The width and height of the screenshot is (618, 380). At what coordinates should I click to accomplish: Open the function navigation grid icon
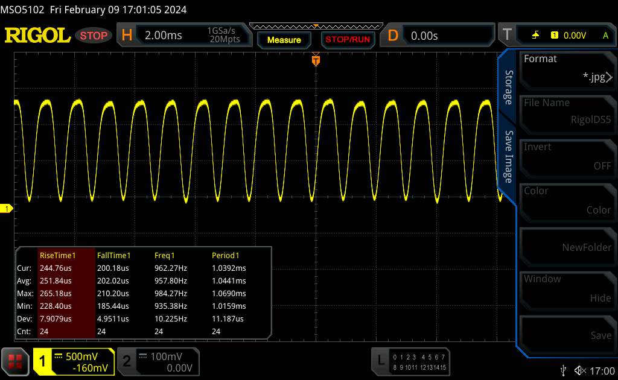tap(16, 361)
